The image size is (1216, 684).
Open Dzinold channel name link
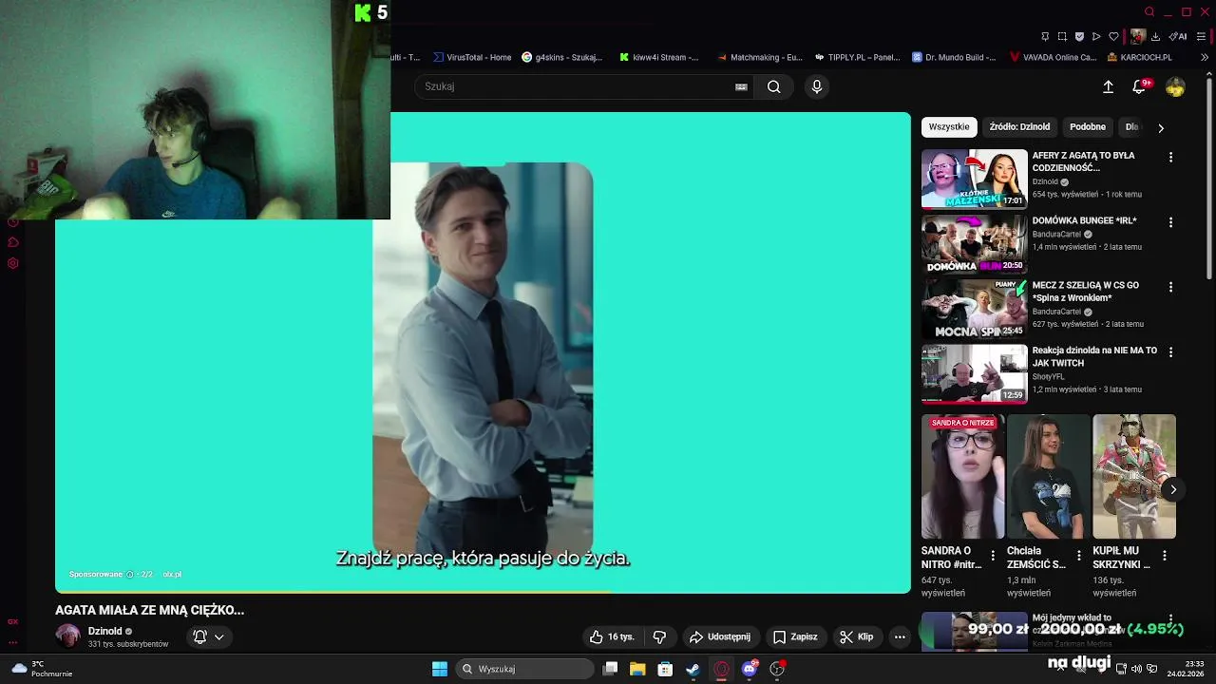tap(104, 631)
